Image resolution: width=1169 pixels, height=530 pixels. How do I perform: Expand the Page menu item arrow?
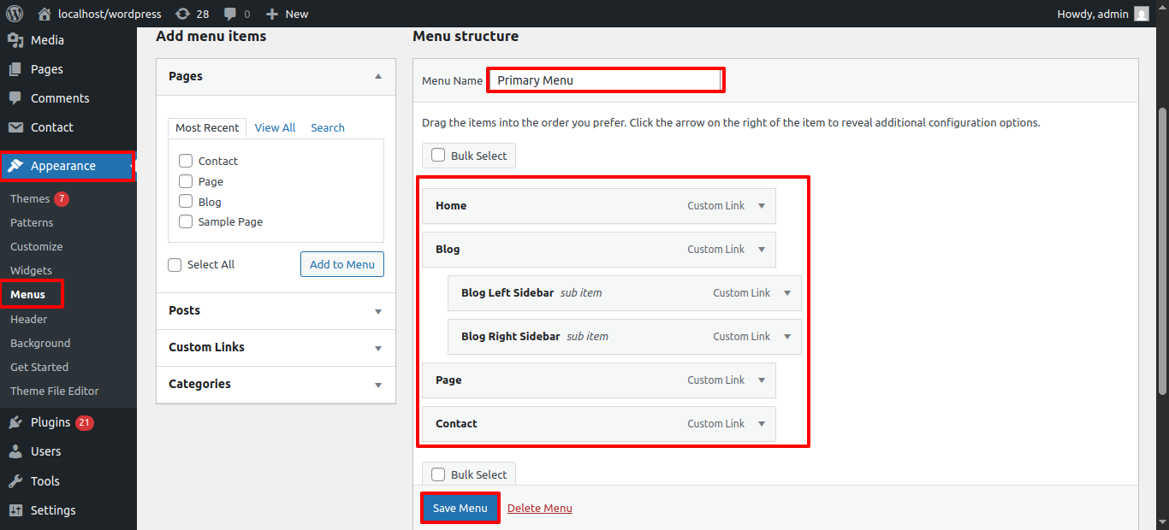pos(762,380)
